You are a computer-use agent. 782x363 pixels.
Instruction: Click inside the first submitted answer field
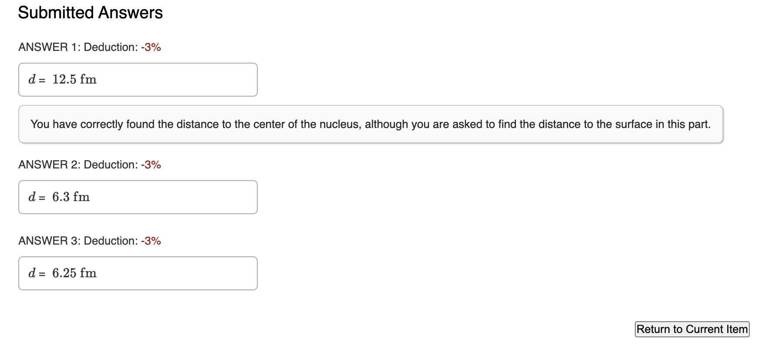point(138,80)
